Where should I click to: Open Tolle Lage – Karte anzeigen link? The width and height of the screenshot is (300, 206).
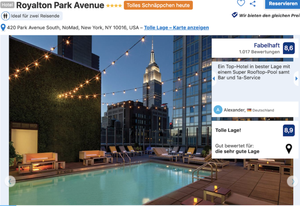pyautogui.click(x=176, y=28)
